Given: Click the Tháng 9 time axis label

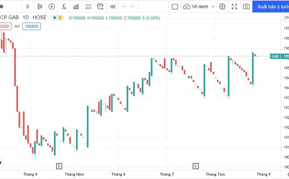Looking at the screenshot, I should click(x=264, y=174).
